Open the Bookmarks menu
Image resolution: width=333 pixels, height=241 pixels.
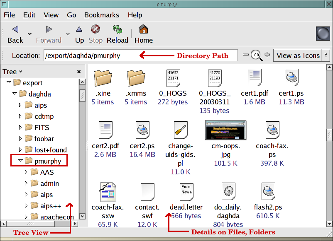click(102, 15)
